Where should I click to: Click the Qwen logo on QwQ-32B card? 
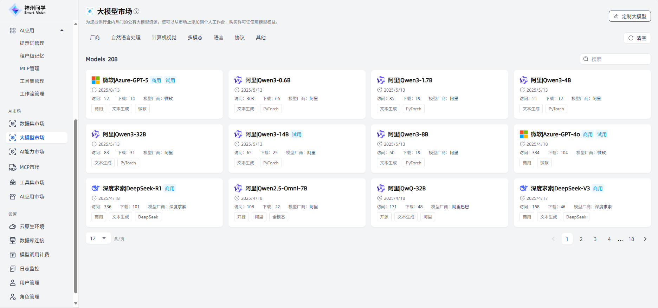click(x=381, y=189)
